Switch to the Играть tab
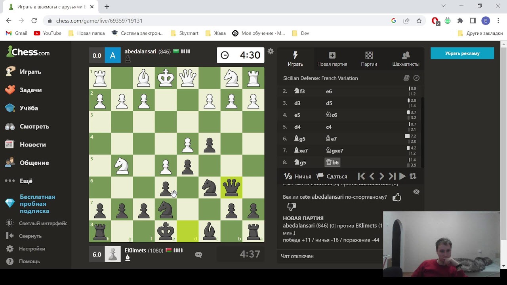This screenshot has width=507, height=285. pos(295,59)
